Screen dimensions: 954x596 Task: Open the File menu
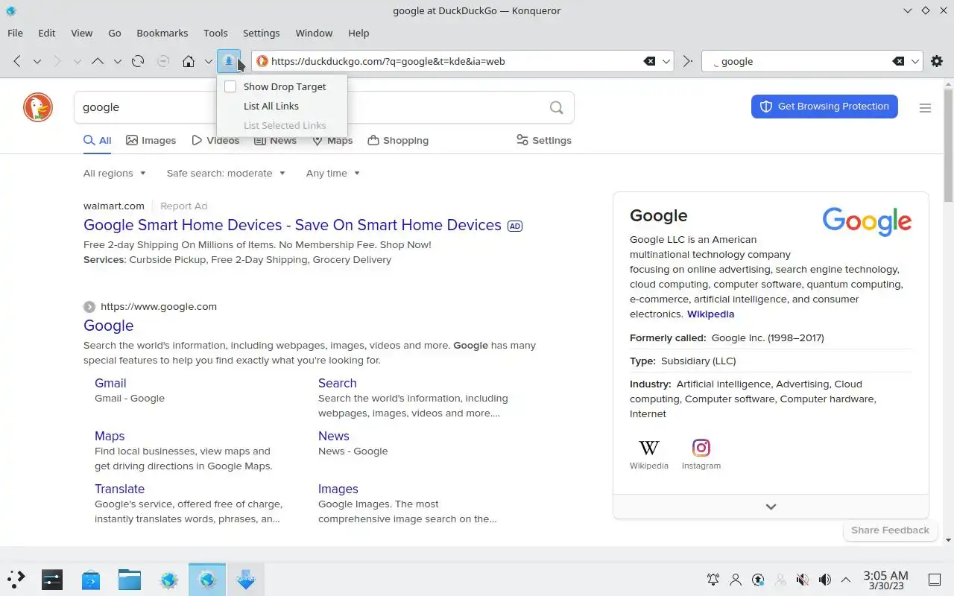tap(15, 33)
